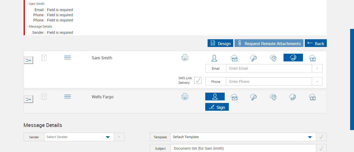Click the page count icon for Sam Smith
Viewport: 354px width, 152px height.
44,58
